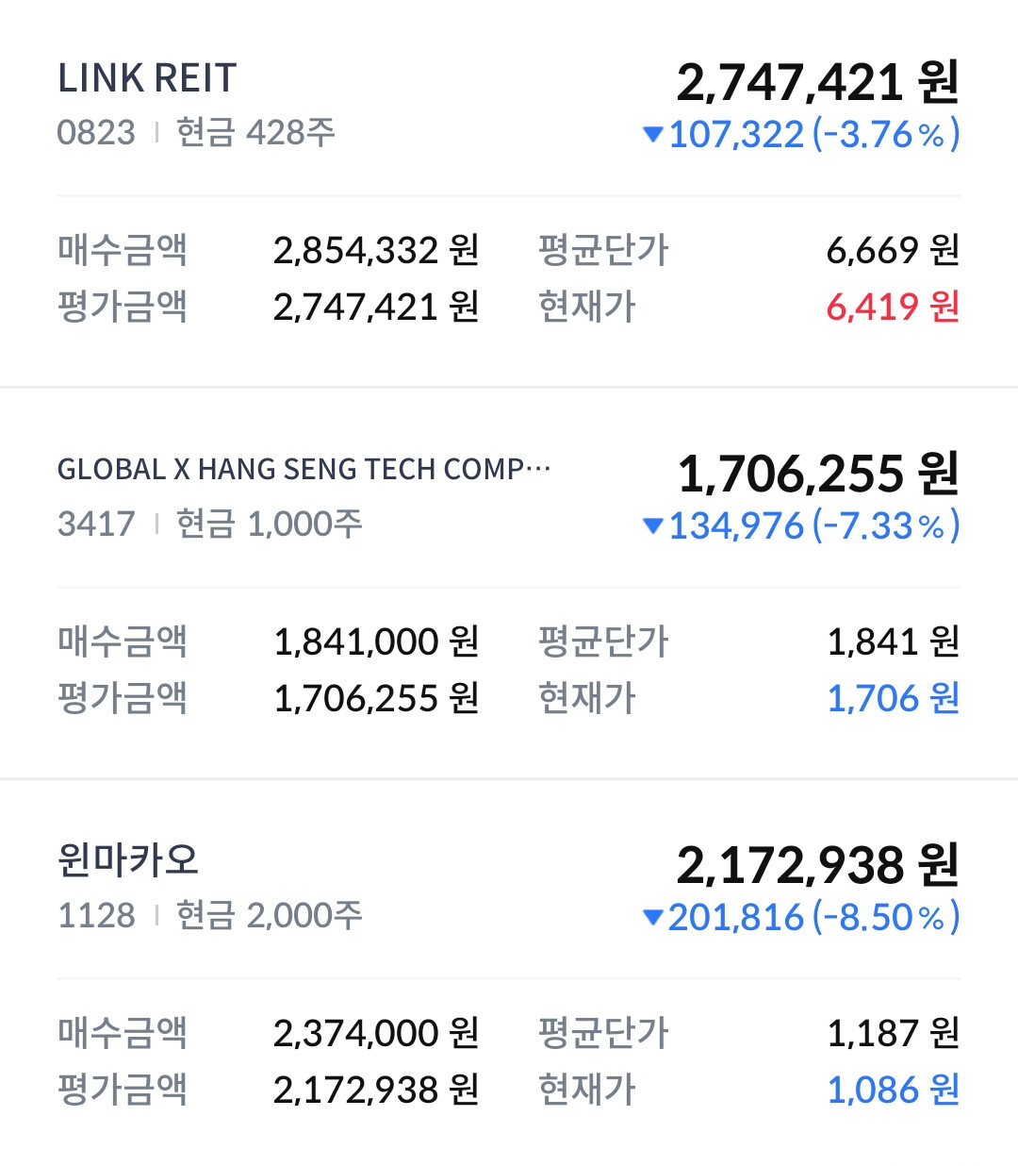This screenshot has width=1018, height=1166.
Task: Click the 1,706,255 원 headline valuation
Action: (x=817, y=474)
